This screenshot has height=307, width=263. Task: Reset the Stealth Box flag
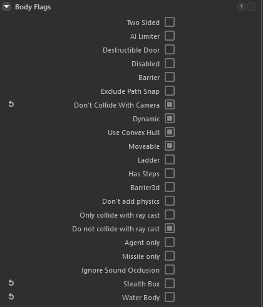pyautogui.click(x=11, y=283)
